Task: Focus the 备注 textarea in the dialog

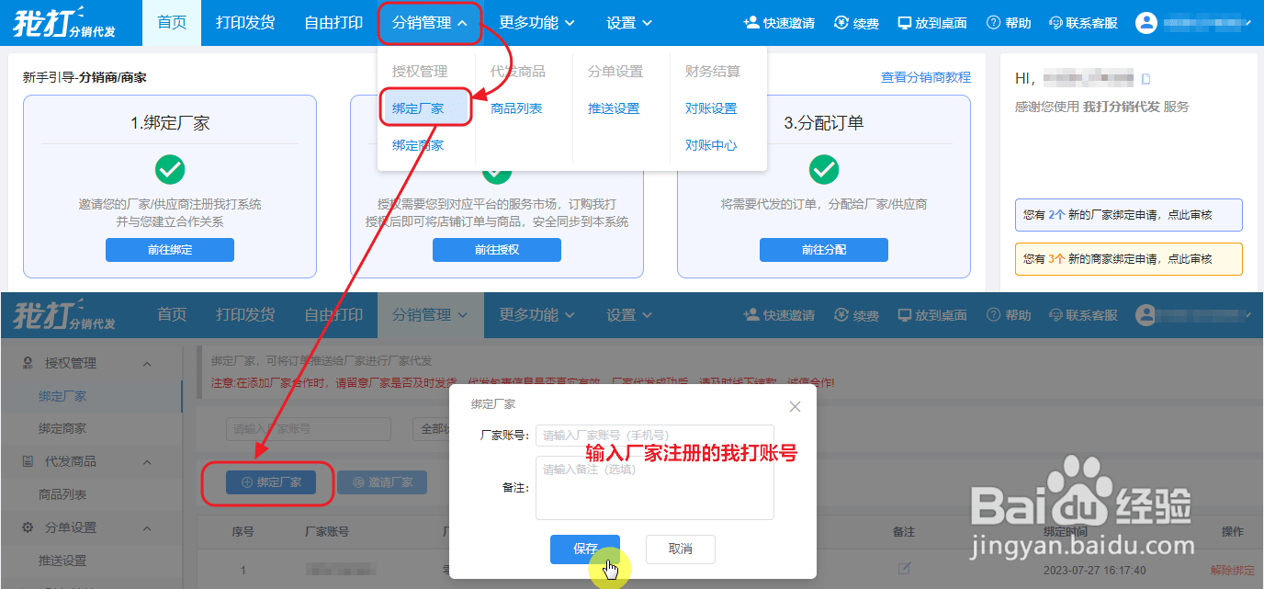Action: point(655,488)
